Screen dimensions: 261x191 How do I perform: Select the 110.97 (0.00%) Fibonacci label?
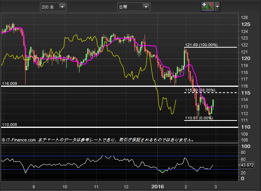pos(199,118)
